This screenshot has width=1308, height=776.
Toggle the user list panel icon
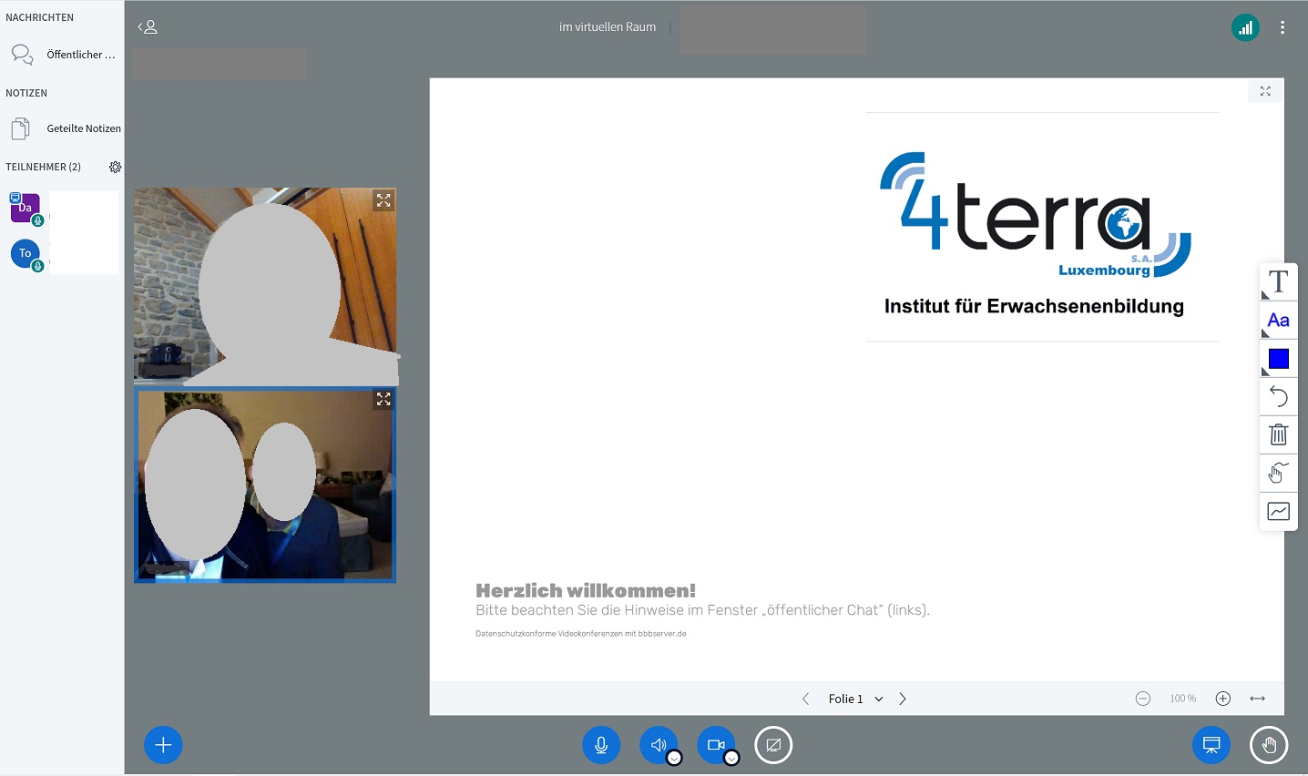coord(148,27)
